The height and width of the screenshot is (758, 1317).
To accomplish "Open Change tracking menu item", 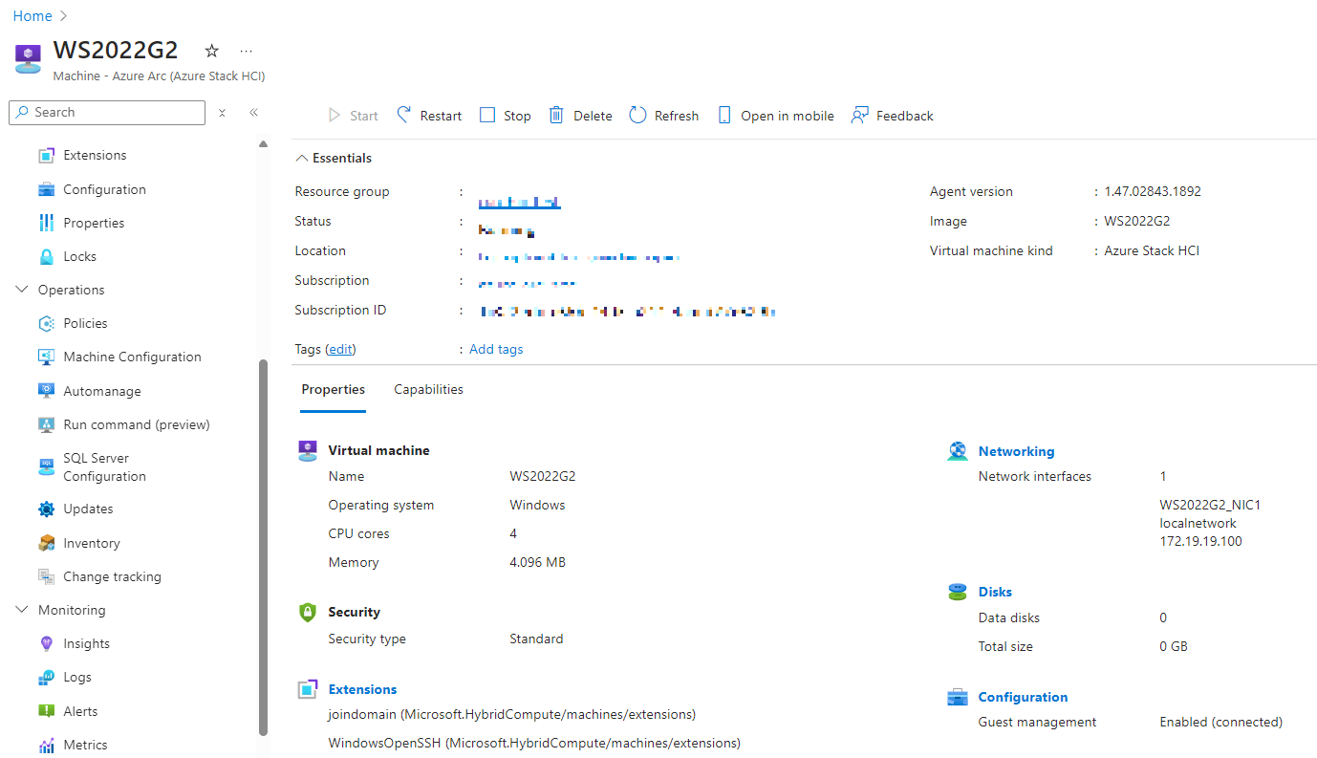I will tap(112, 576).
